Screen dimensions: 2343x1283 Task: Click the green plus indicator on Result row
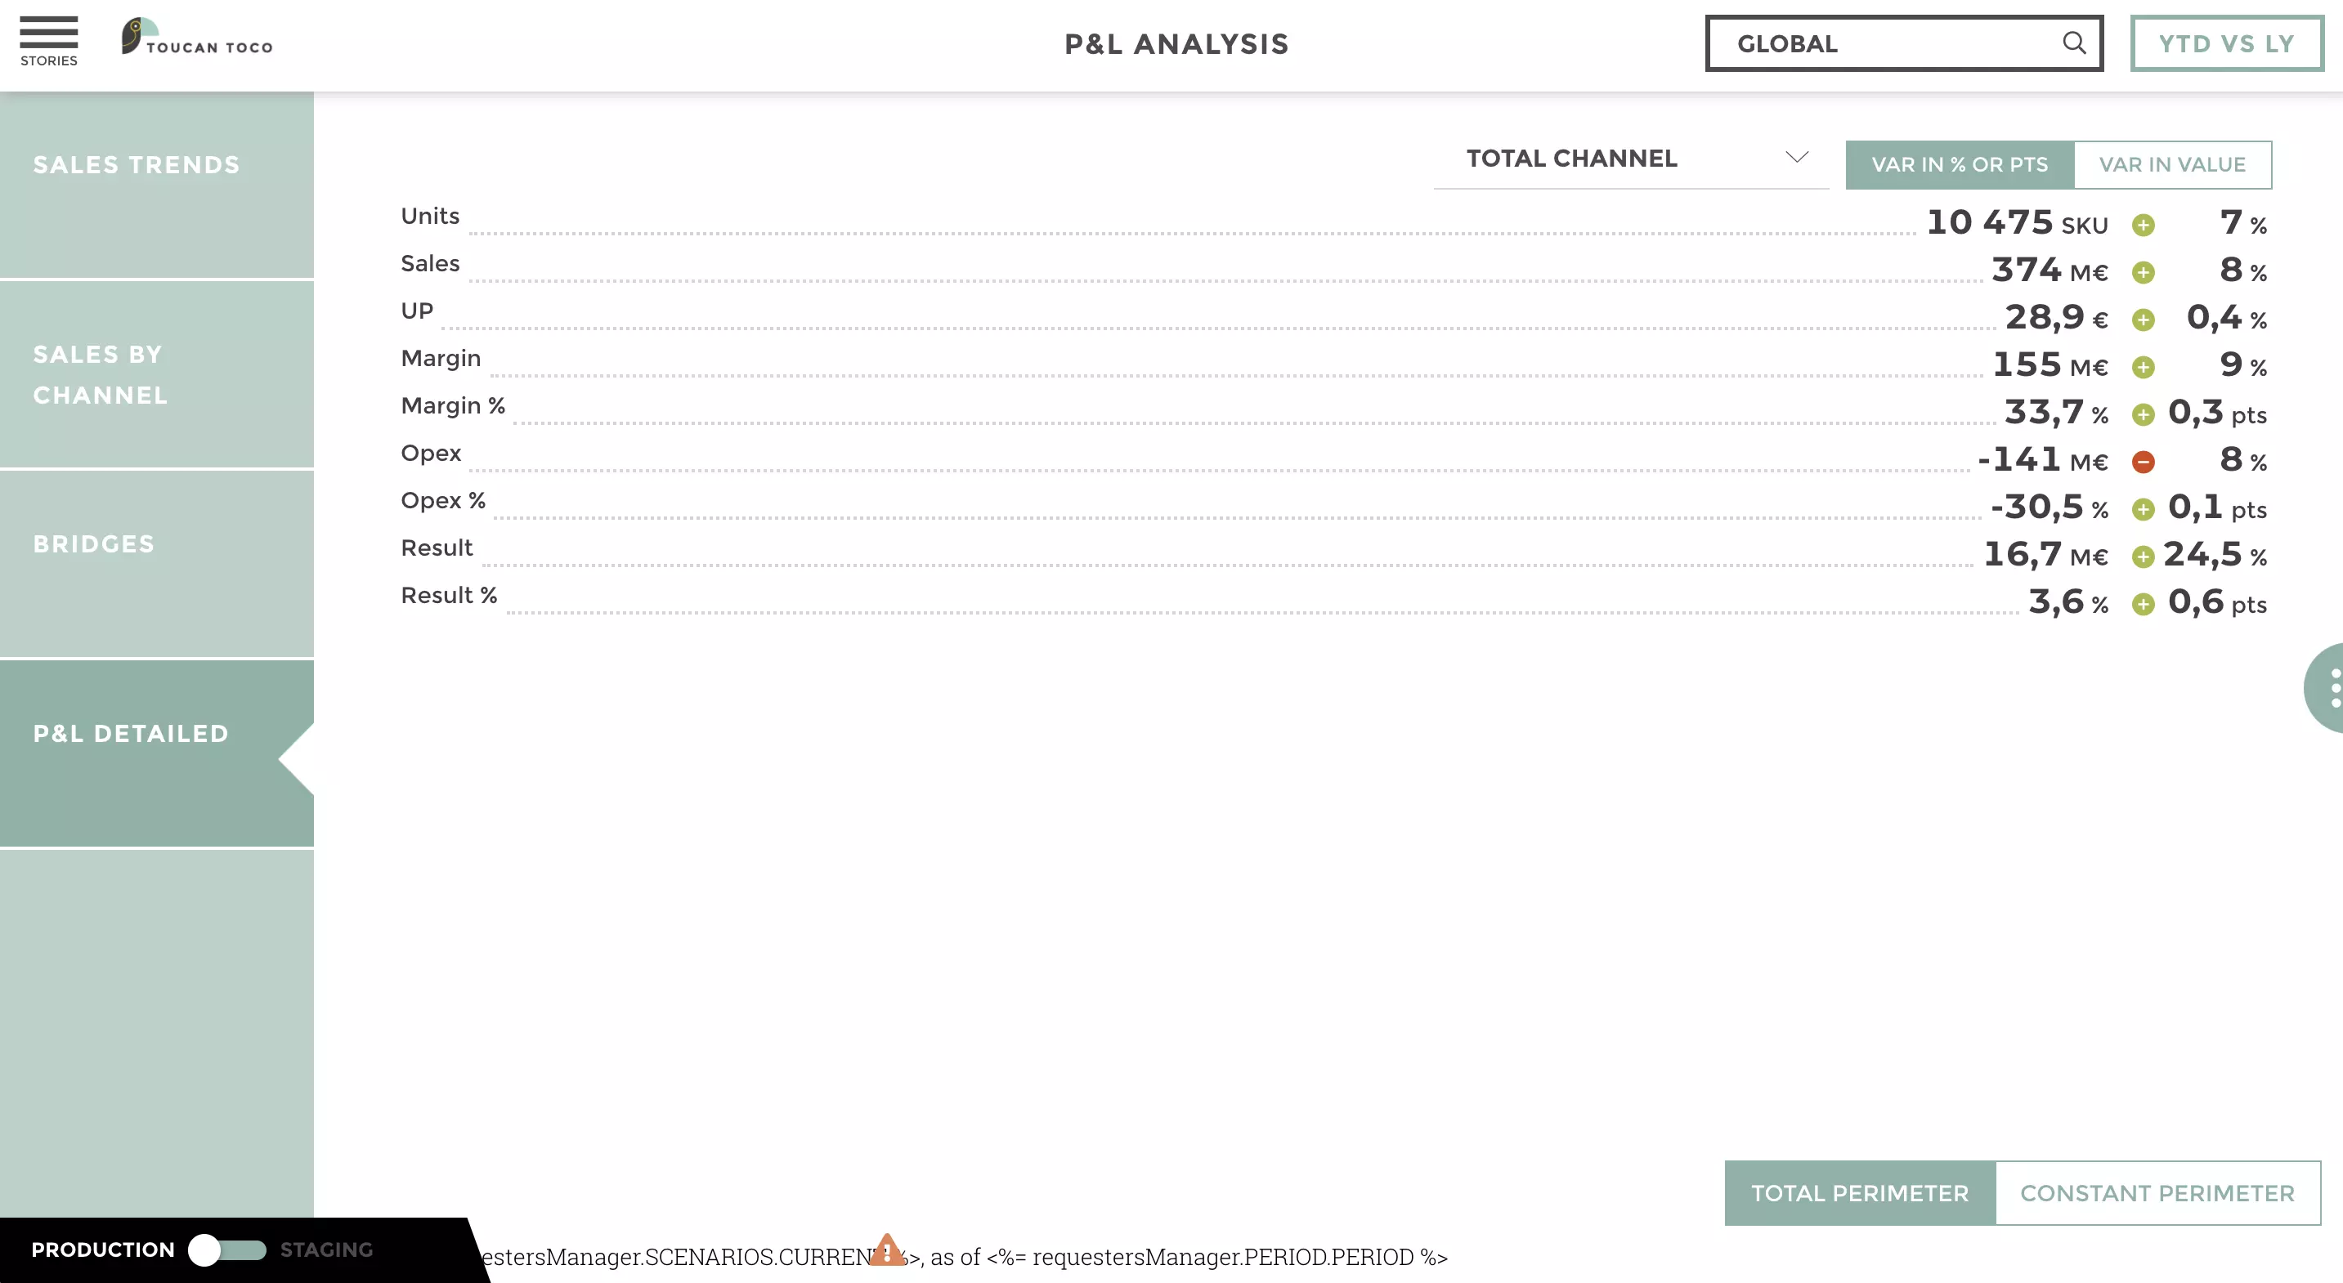coord(2143,557)
